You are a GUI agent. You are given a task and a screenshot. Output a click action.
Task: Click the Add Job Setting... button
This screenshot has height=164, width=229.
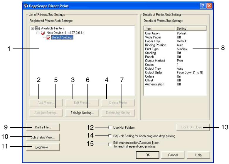coord(46,113)
